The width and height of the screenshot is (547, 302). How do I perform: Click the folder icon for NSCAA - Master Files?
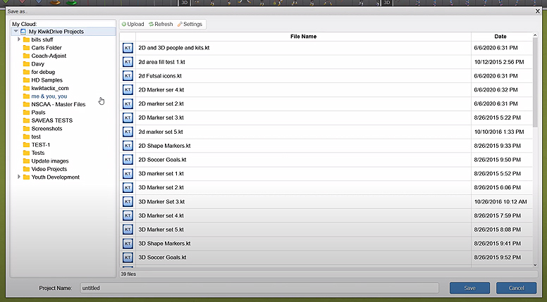[26, 104]
